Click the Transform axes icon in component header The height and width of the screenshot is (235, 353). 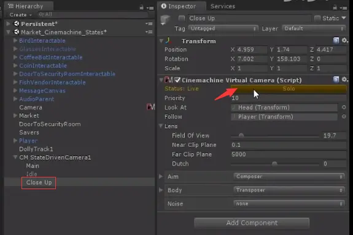[x=169, y=40]
